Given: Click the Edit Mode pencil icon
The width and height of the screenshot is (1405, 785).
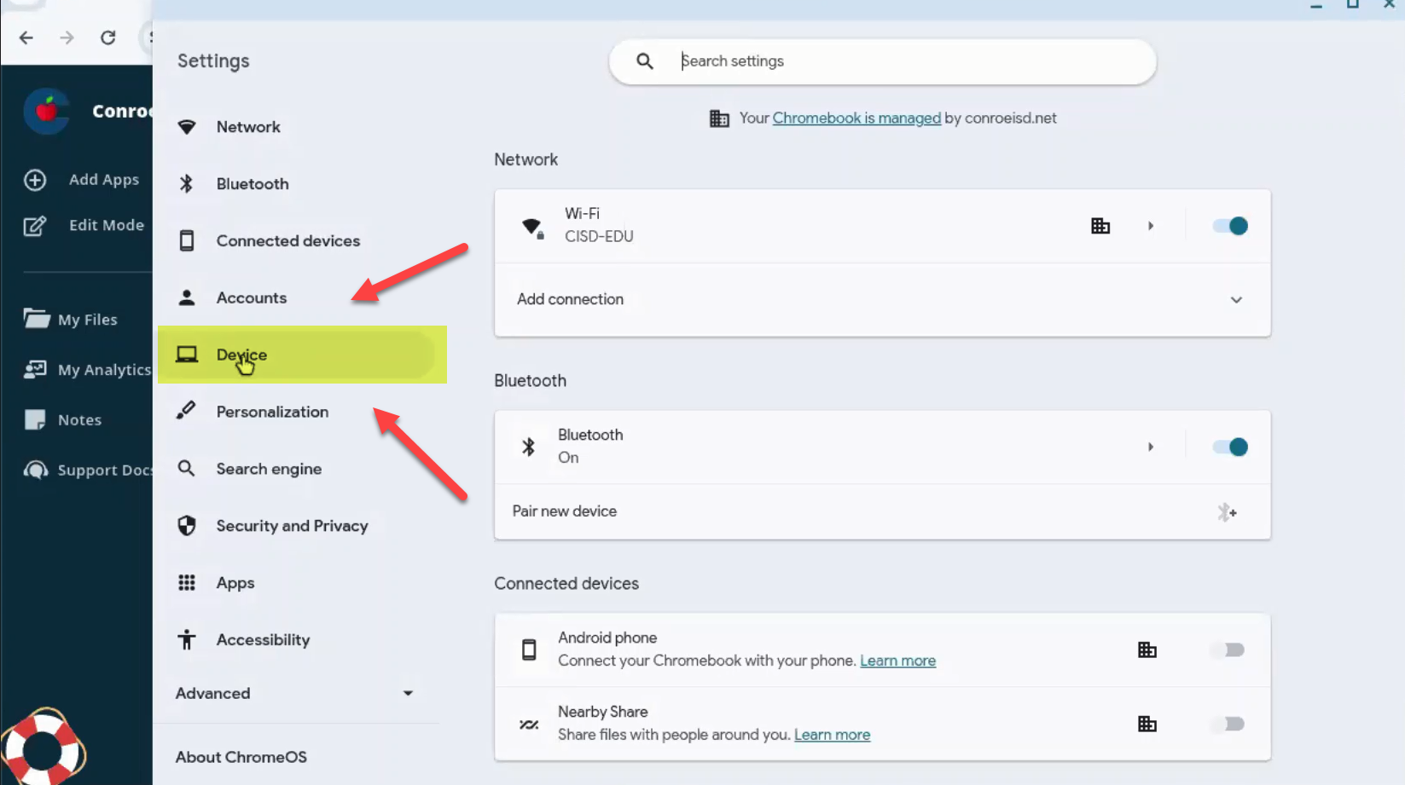Looking at the screenshot, I should pyautogui.click(x=35, y=226).
